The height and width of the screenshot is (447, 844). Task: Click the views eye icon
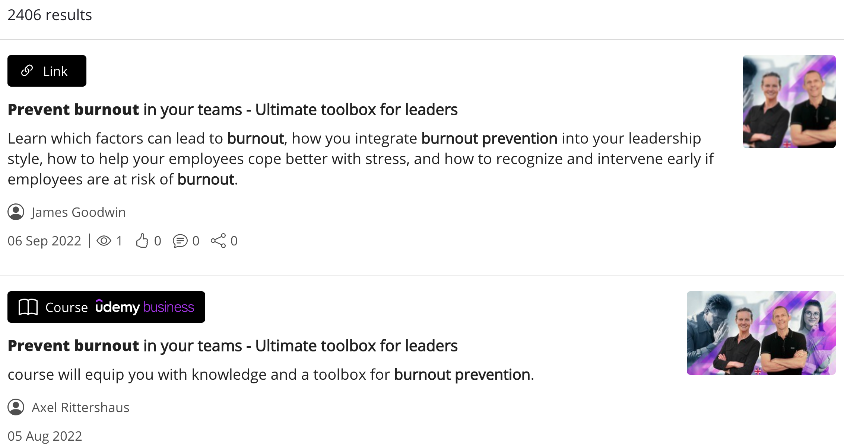104,241
